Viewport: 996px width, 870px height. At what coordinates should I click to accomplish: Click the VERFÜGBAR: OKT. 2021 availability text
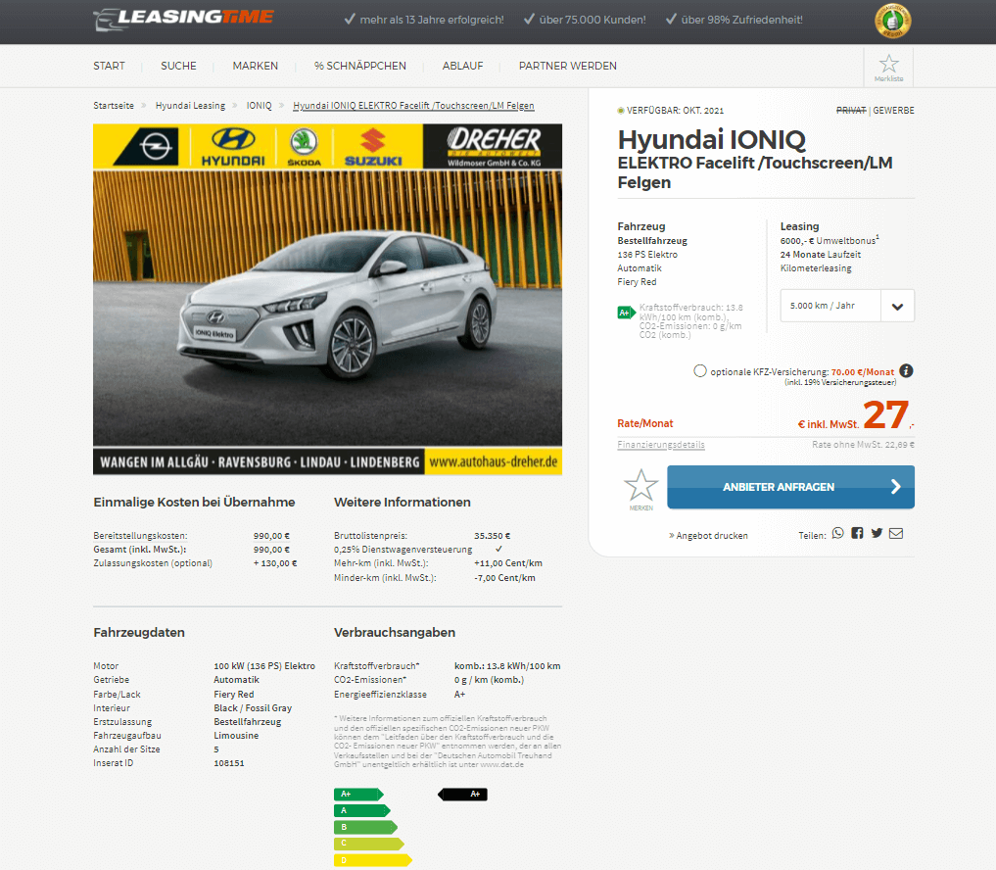(x=675, y=110)
